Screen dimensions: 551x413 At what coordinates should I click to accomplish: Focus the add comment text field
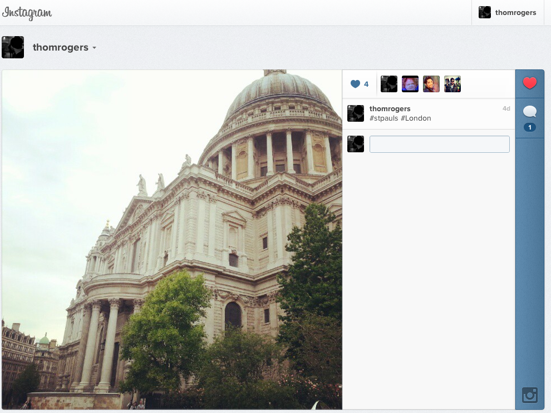tap(439, 144)
